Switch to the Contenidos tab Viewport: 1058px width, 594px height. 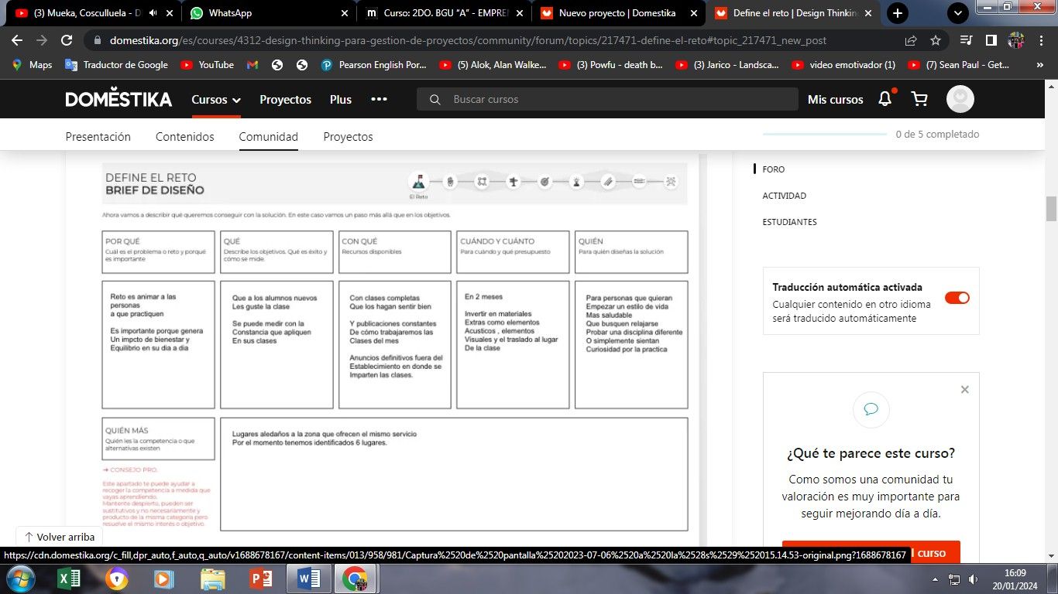pos(185,136)
